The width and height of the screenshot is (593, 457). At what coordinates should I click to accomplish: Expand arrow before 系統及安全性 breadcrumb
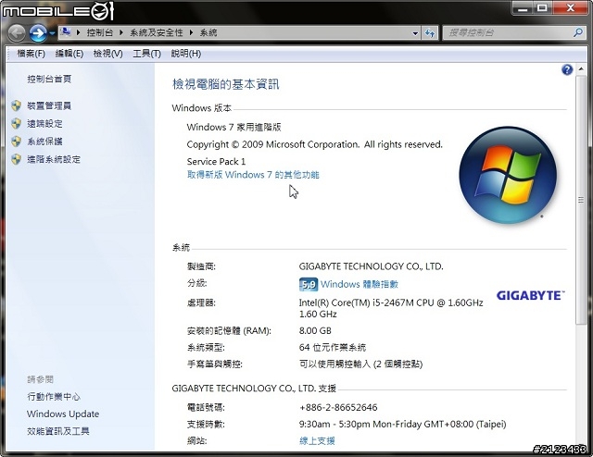(121, 33)
